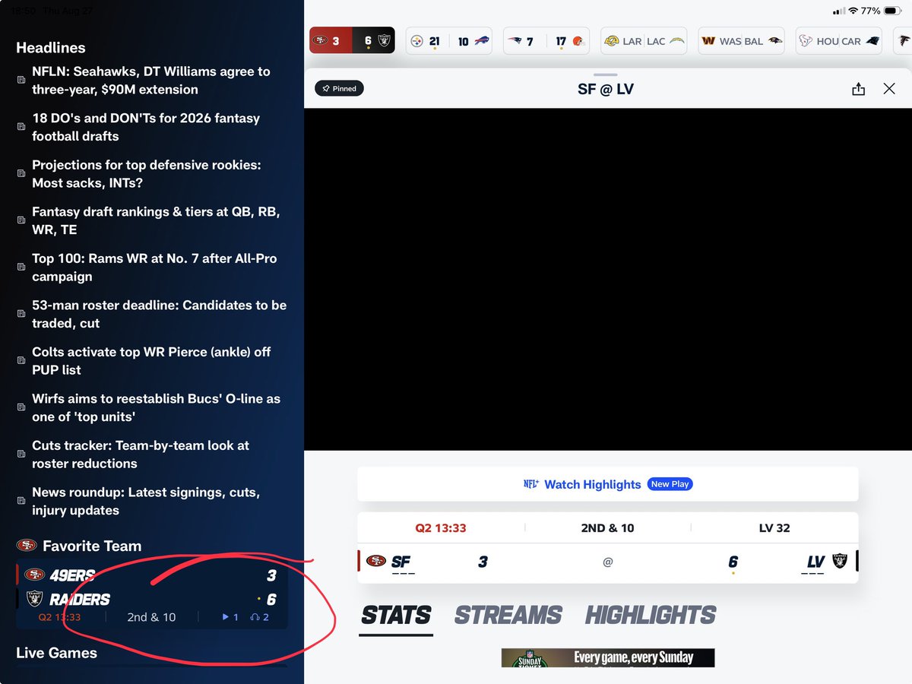This screenshot has width=912, height=684.
Task: Open Fantasy draft rankings & tiers headline
Action: point(156,220)
